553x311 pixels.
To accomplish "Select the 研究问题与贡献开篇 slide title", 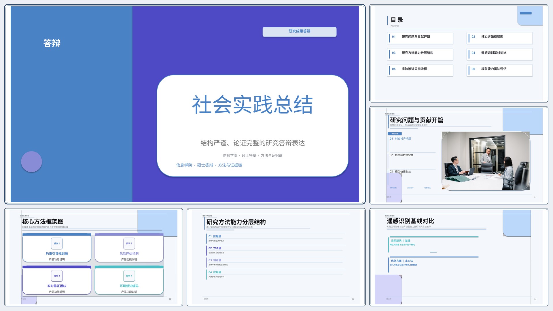I will click(416, 120).
